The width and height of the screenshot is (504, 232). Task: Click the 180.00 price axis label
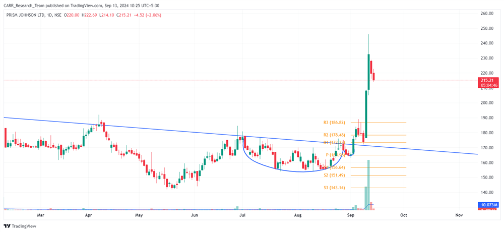click(x=487, y=133)
